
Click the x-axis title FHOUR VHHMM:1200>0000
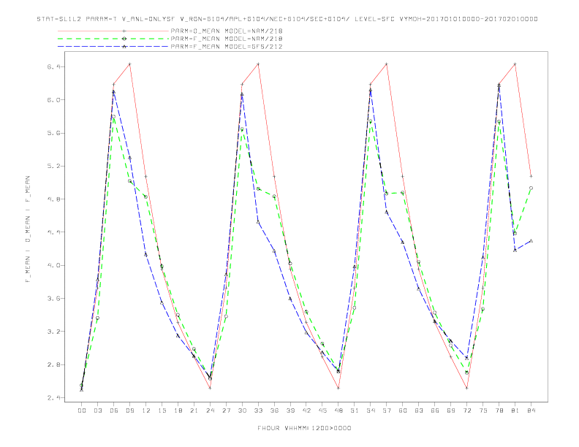click(x=304, y=428)
